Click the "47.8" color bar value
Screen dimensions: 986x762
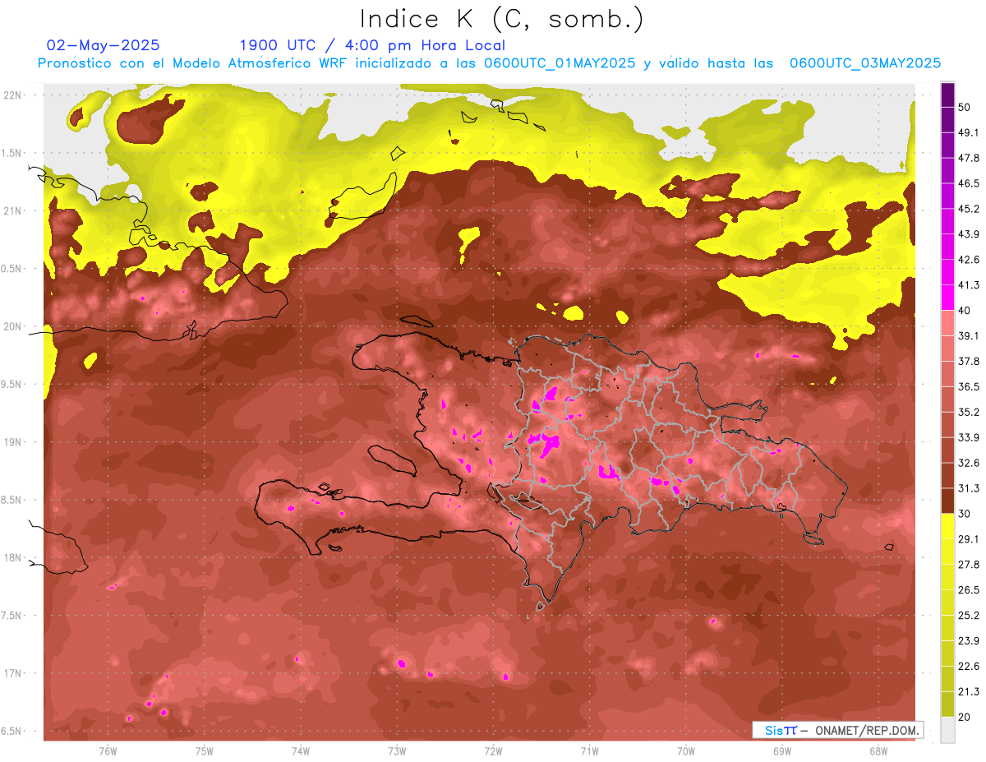tap(969, 158)
